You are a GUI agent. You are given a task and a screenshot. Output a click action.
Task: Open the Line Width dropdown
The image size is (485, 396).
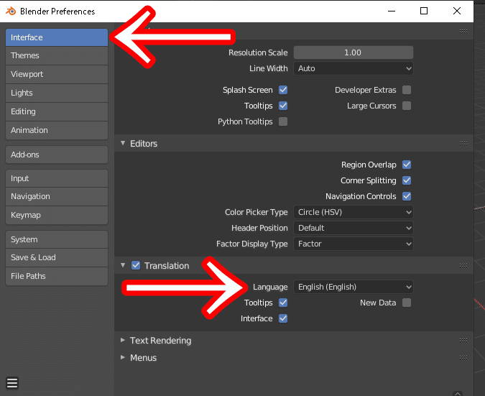[x=354, y=68]
